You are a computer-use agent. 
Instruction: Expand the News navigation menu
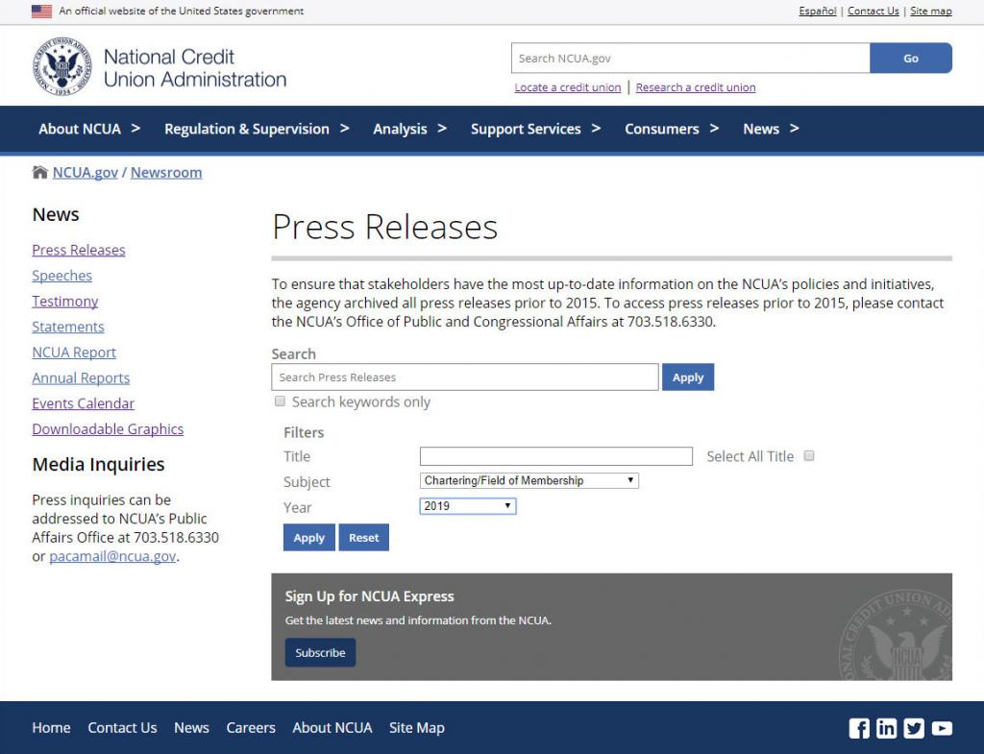771,130
